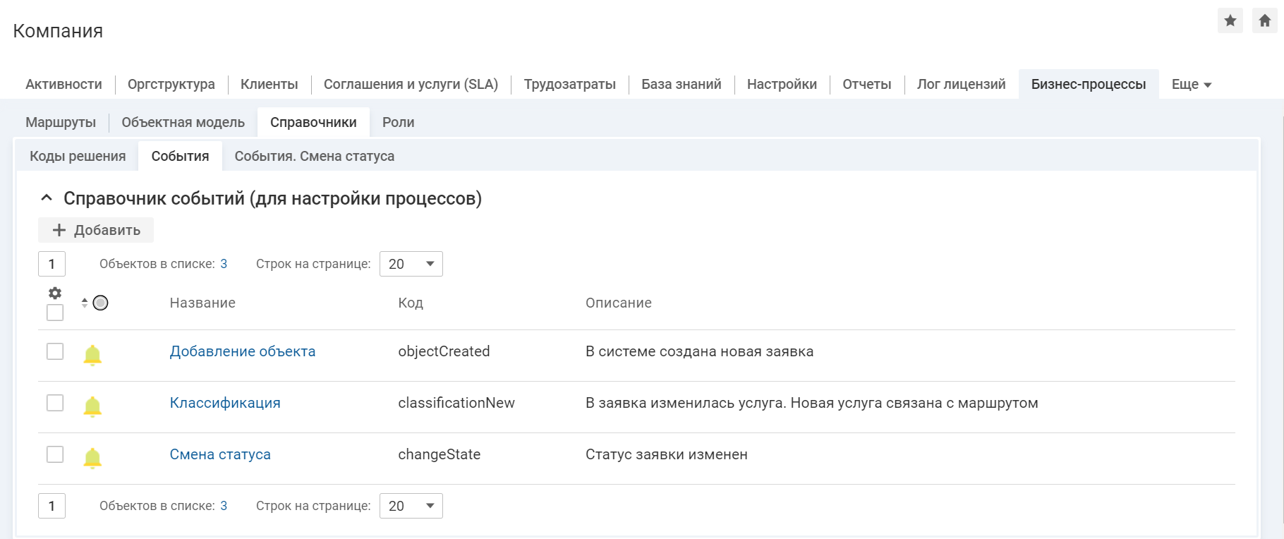Viewport: 1284px width, 539px height.
Task: Click the bell icon for Смена статуса
Action: click(92, 458)
